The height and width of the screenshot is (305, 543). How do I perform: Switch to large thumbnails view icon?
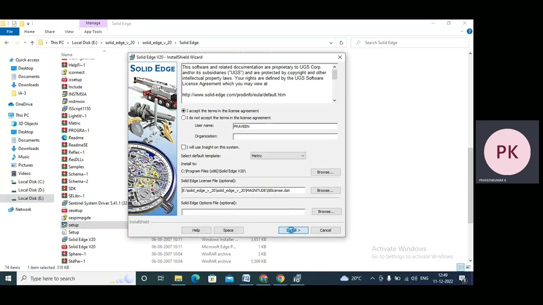pos(468,267)
